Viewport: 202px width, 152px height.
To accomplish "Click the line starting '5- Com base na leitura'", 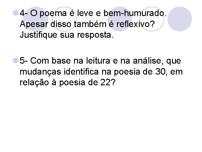I will (x=100, y=61).
